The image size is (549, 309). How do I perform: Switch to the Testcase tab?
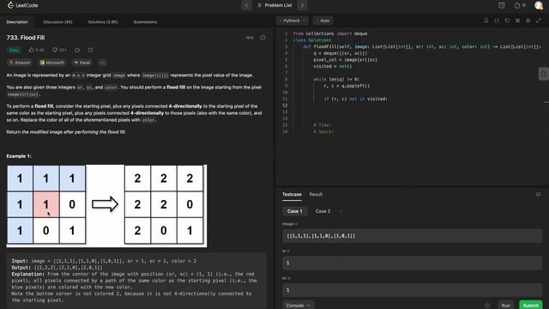(292, 195)
